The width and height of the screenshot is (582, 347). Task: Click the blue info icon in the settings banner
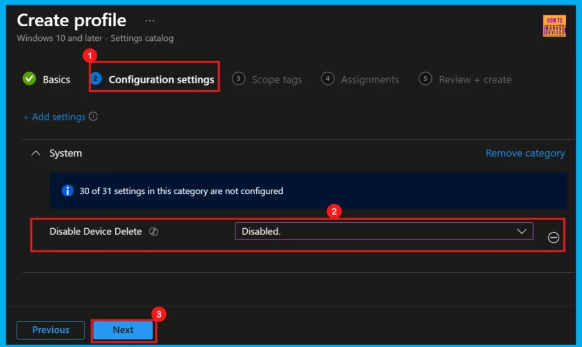68,191
